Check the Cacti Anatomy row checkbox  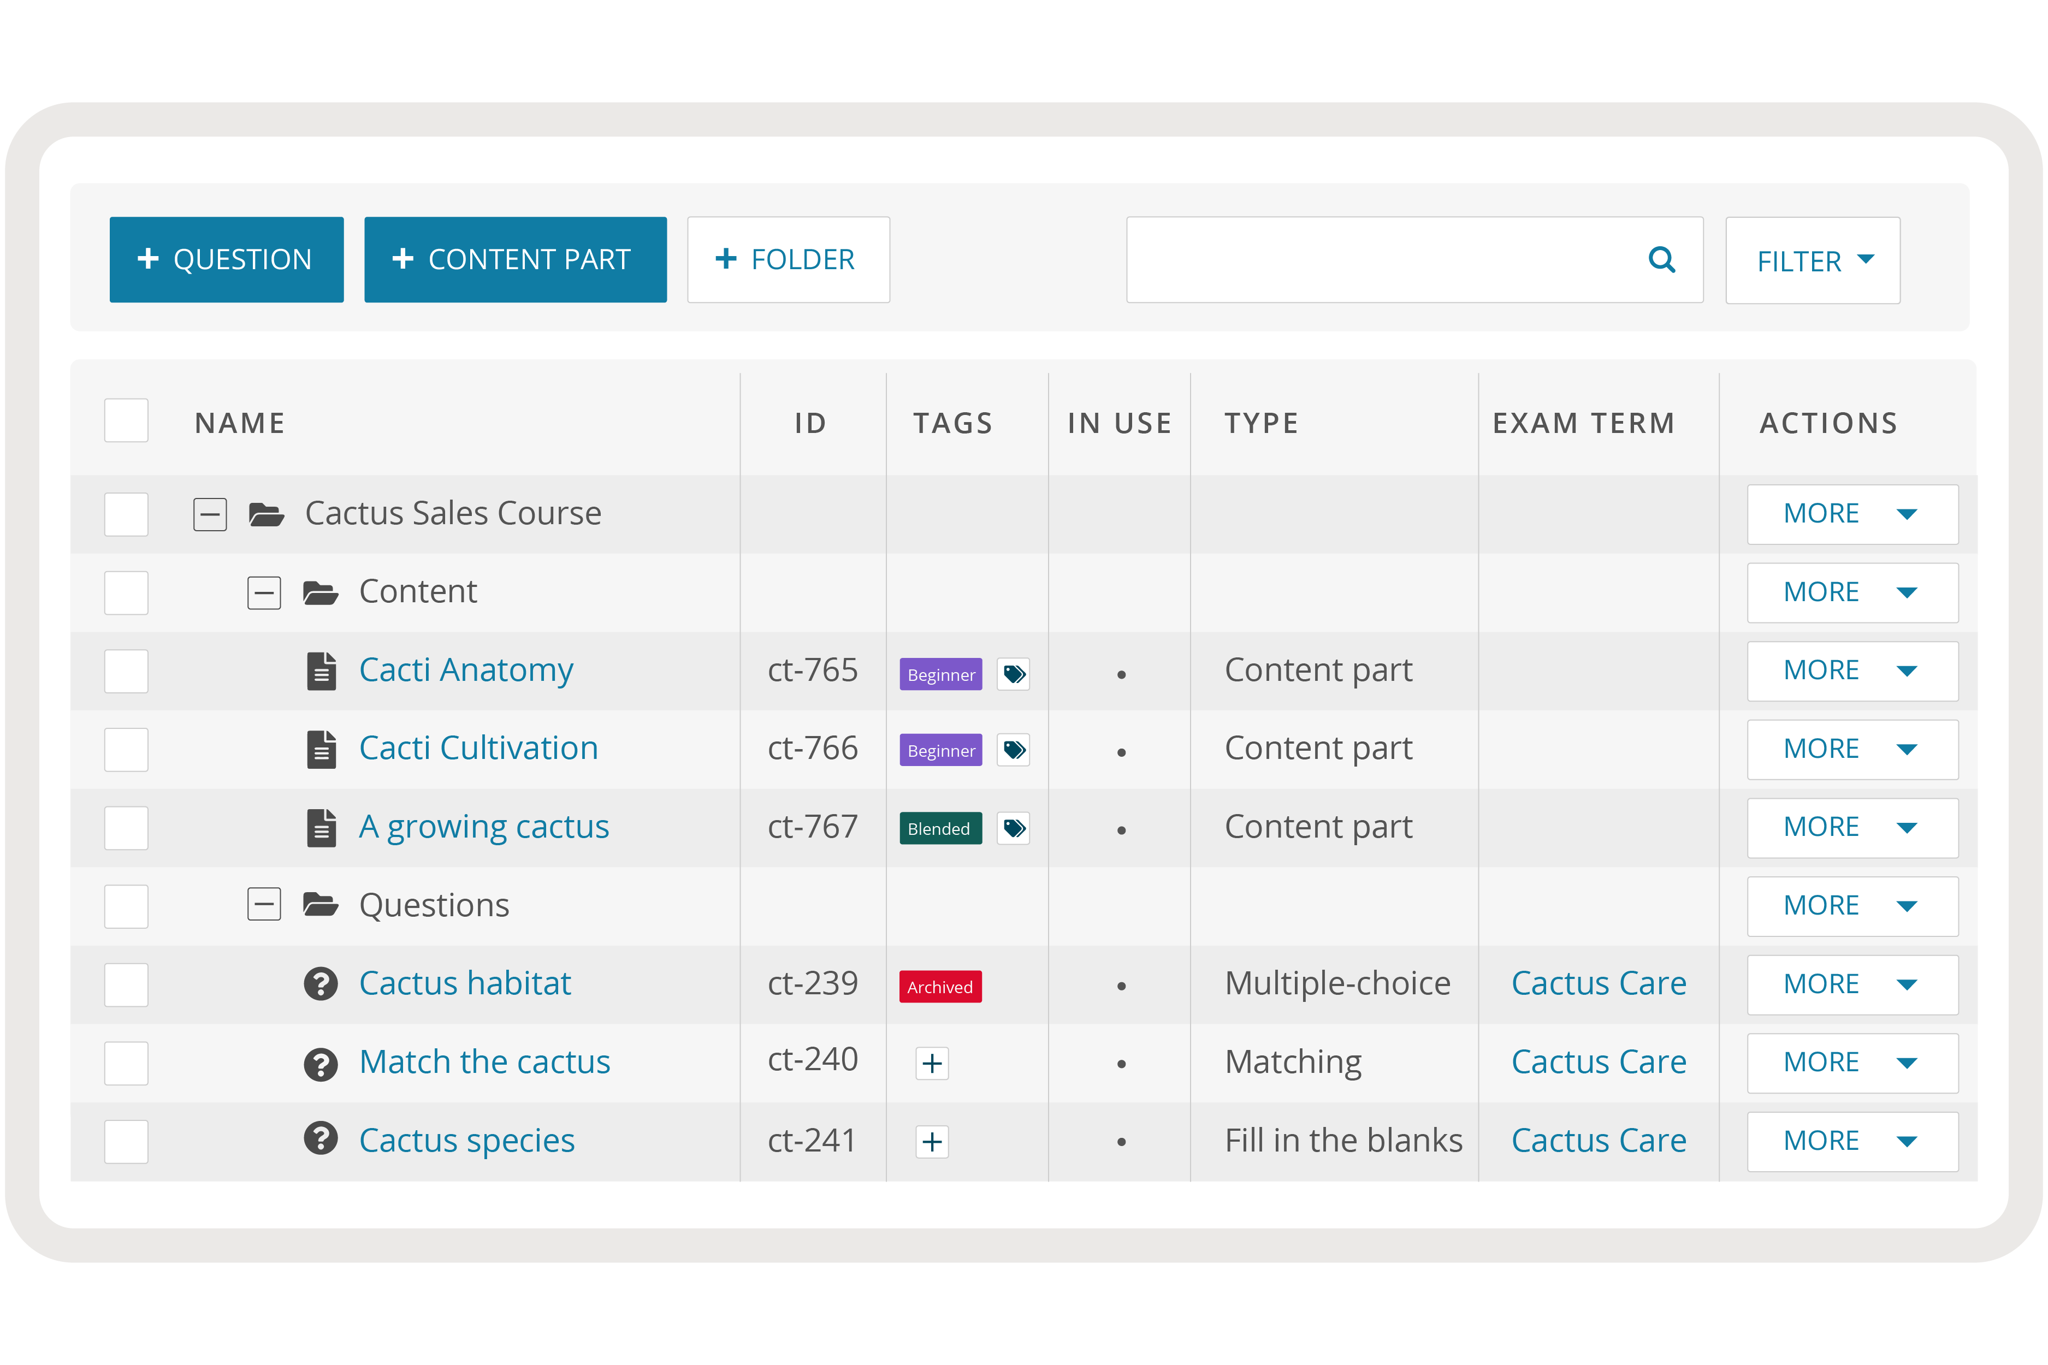(x=126, y=671)
